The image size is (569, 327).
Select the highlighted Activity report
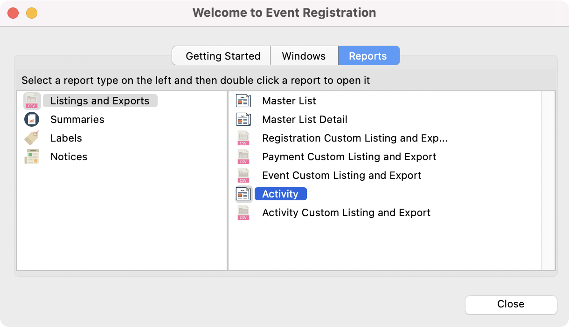[x=280, y=194]
